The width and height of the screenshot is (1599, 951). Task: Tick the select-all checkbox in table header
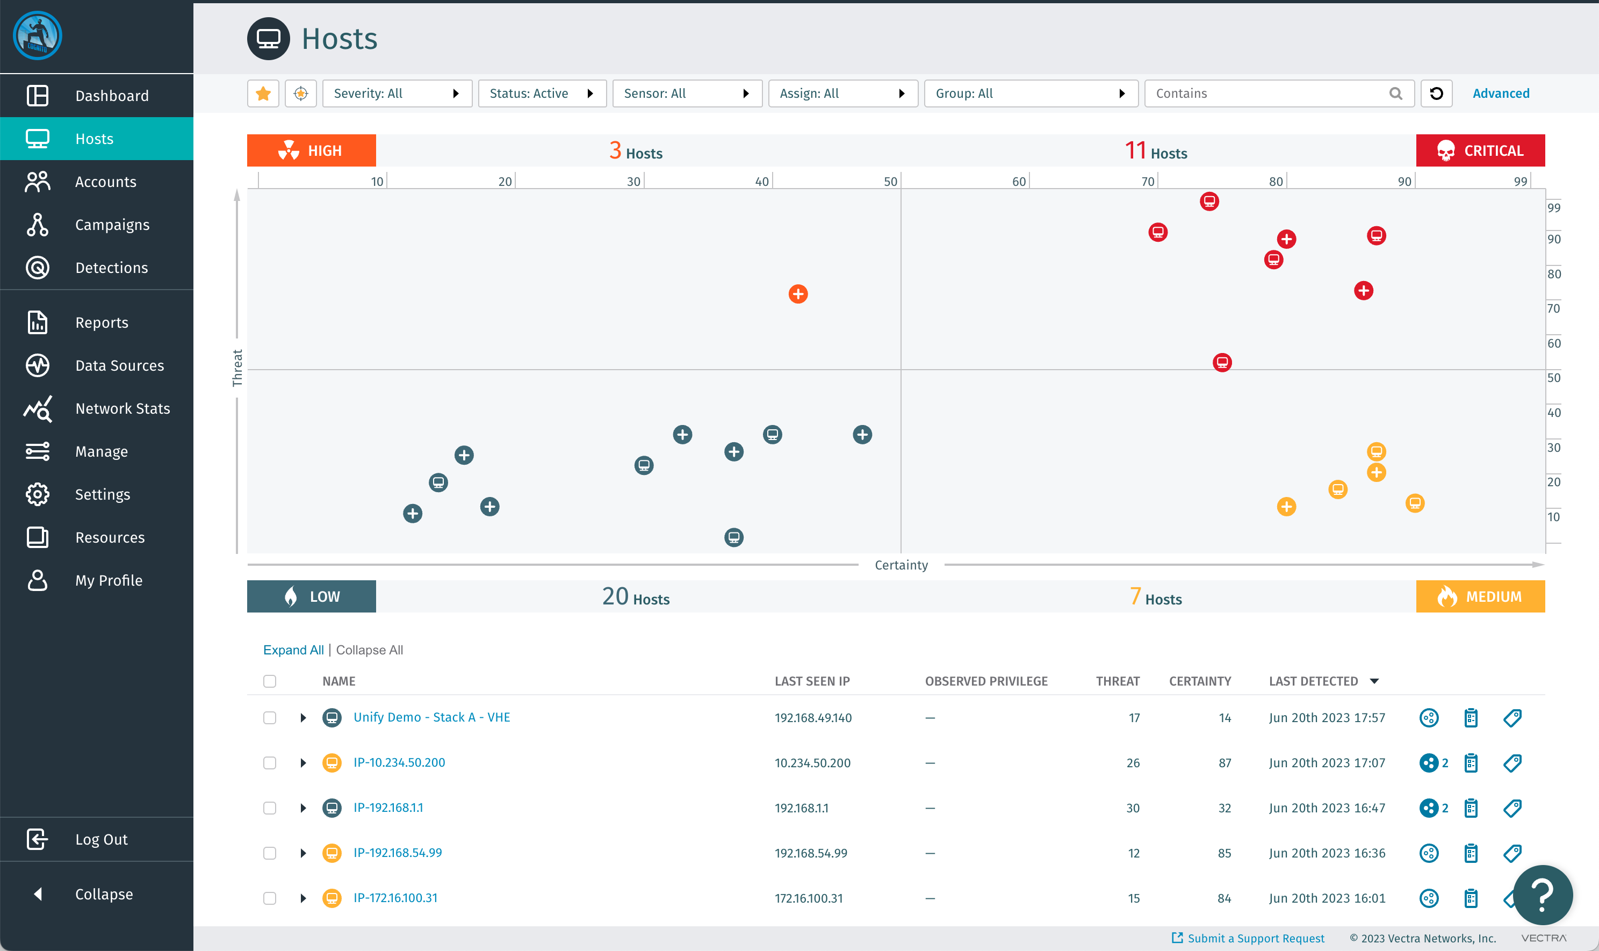tap(270, 681)
